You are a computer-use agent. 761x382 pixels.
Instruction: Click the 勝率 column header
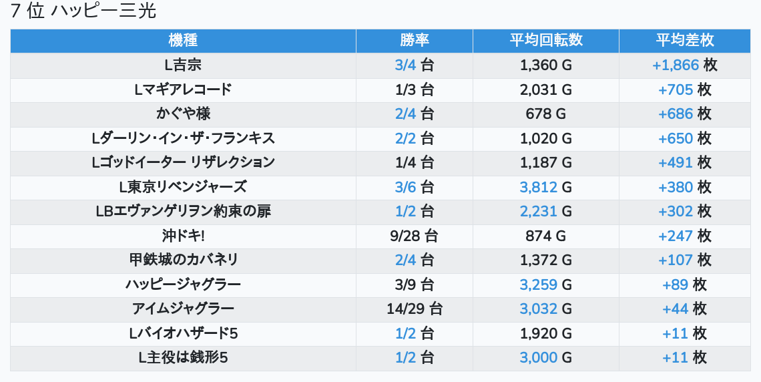(414, 40)
